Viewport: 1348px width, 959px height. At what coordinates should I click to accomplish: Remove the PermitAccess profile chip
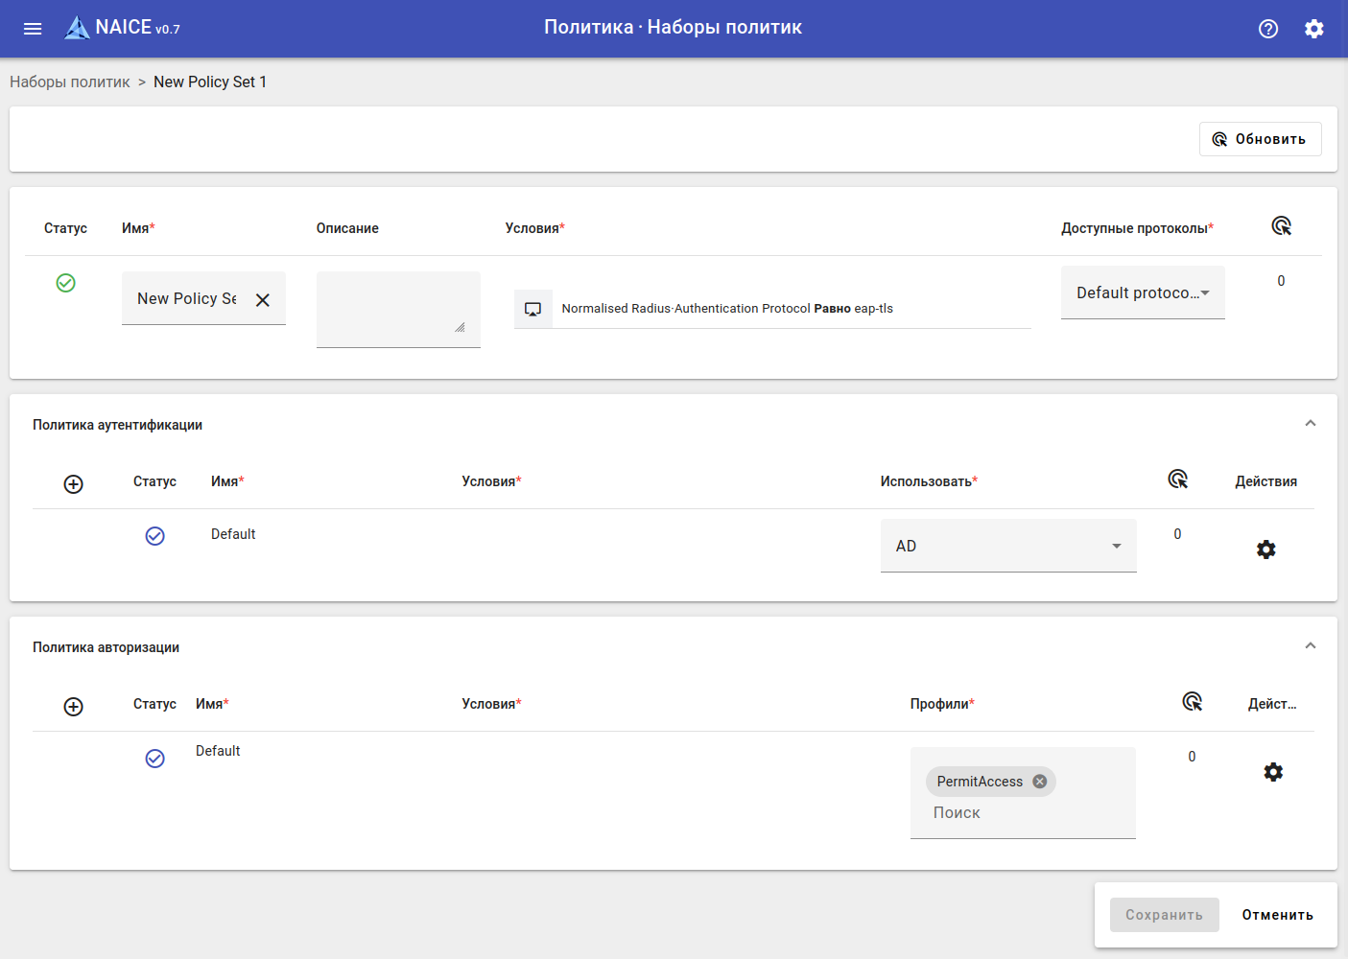pyautogui.click(x=1040, y=782)
